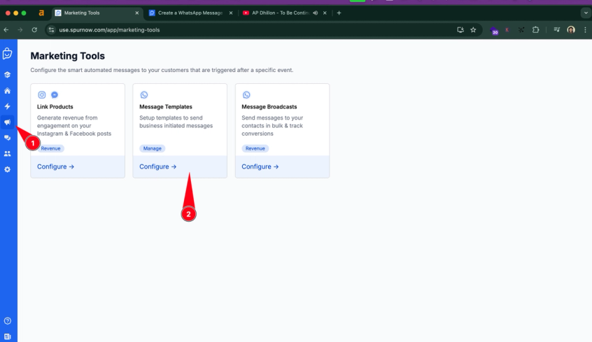Click the dark extension icon beside the K extension
The image size is (592, 342).
coord(521,30)
